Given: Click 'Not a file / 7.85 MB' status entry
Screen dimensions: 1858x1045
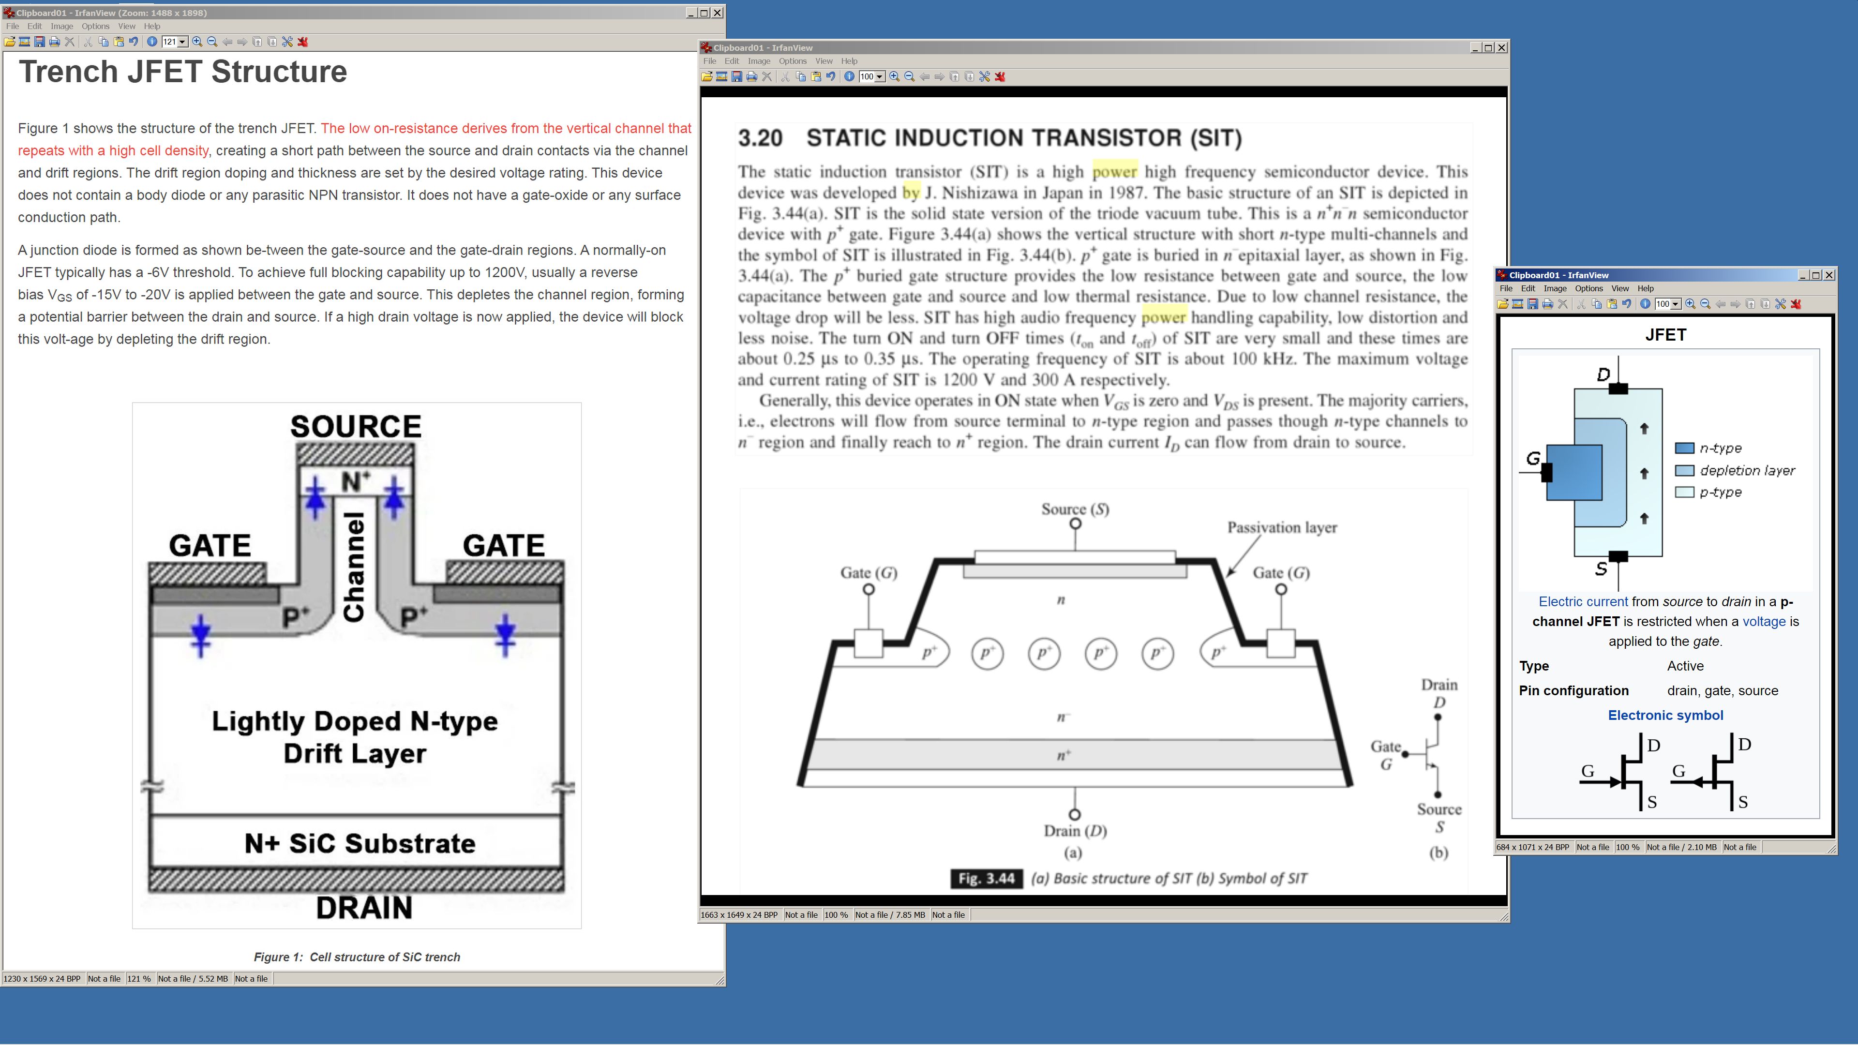Looking at the screenshot, I should [x=890, y=915].
